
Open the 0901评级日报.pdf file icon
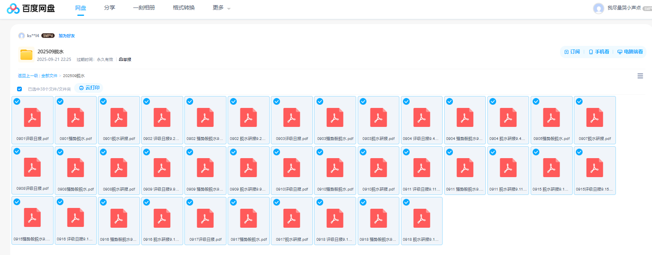click(33, 118)
